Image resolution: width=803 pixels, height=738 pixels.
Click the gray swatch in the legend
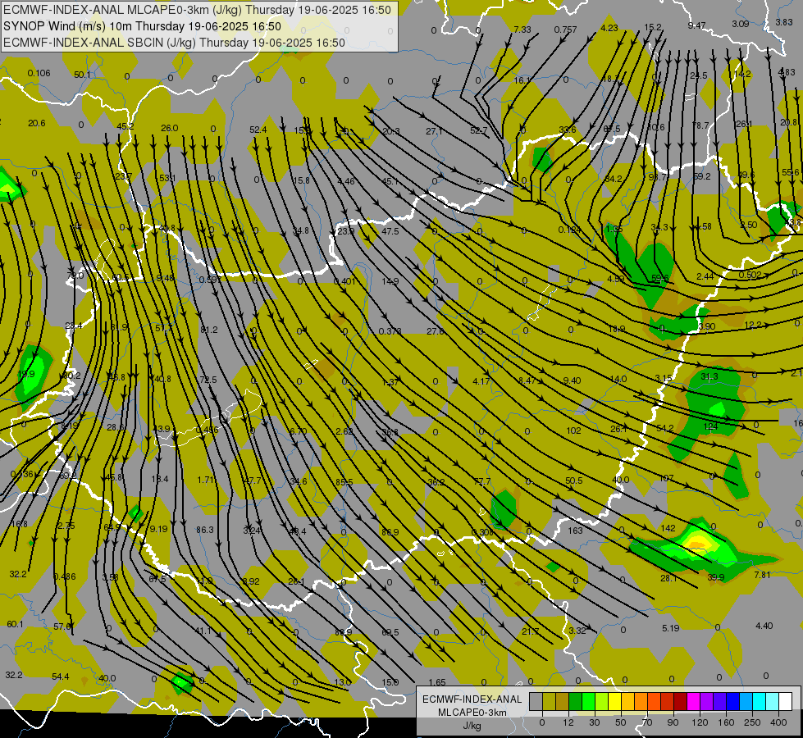(536, 701)
